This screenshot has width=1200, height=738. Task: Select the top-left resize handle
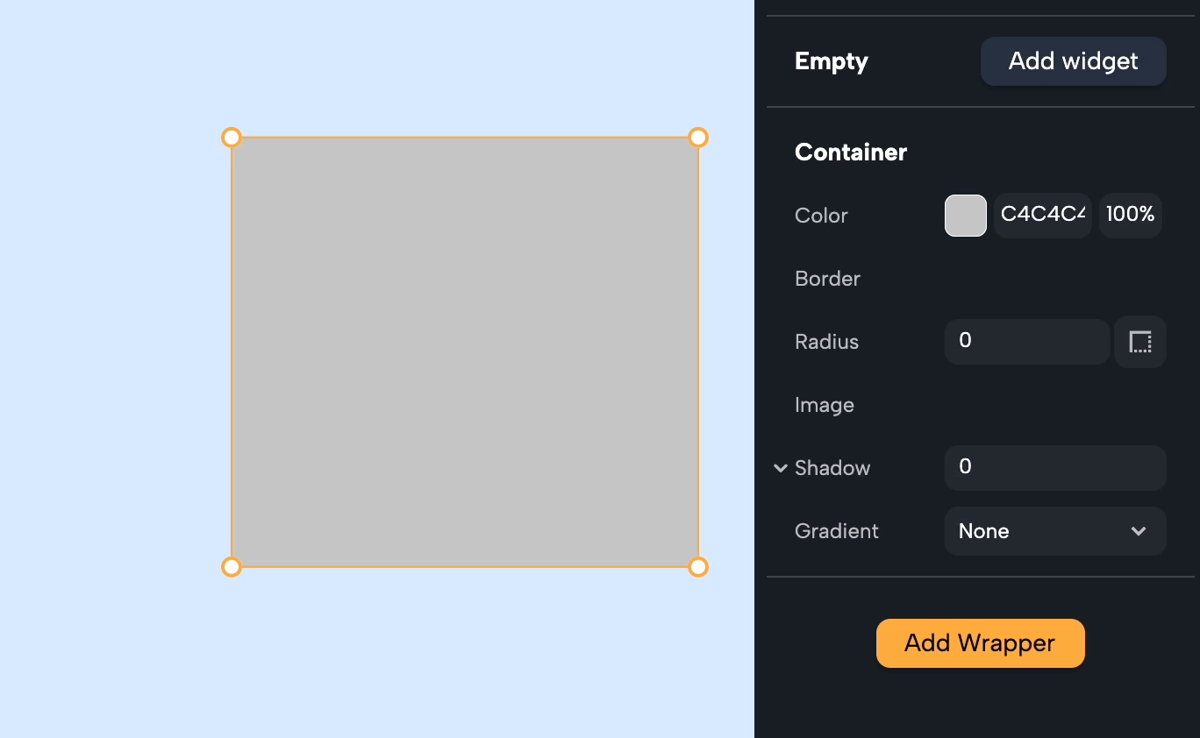click(231, 138)
